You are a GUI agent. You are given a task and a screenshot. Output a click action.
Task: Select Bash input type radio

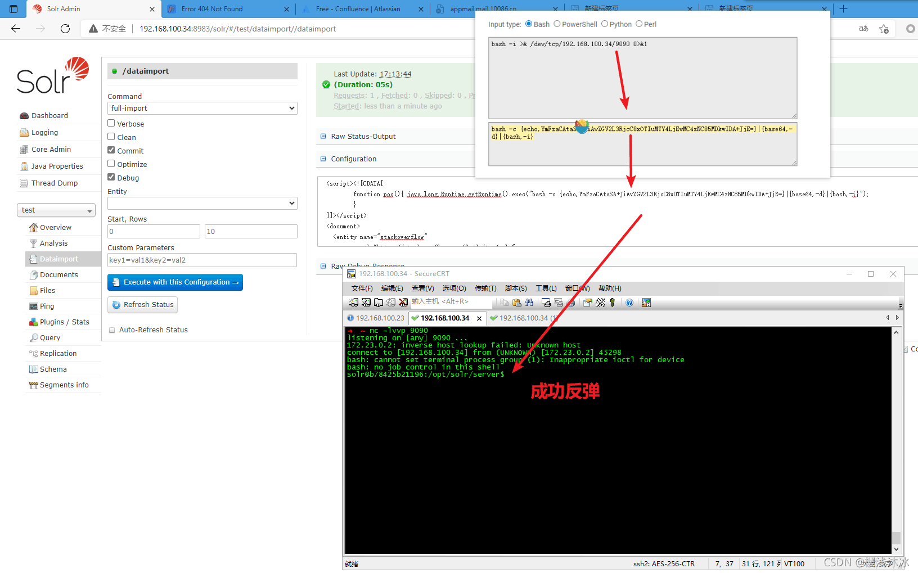pos(529,24)
